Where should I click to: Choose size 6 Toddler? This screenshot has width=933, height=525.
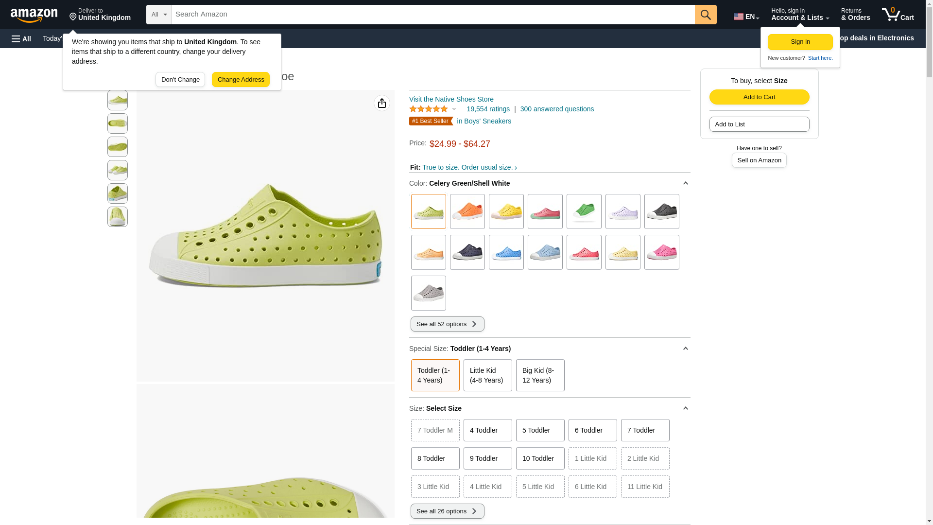(592, 430)
